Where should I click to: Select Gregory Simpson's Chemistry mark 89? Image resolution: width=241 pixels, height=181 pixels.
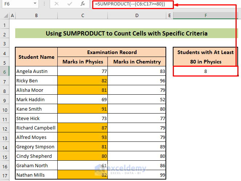pyautogui.click(x=137, y=147)
